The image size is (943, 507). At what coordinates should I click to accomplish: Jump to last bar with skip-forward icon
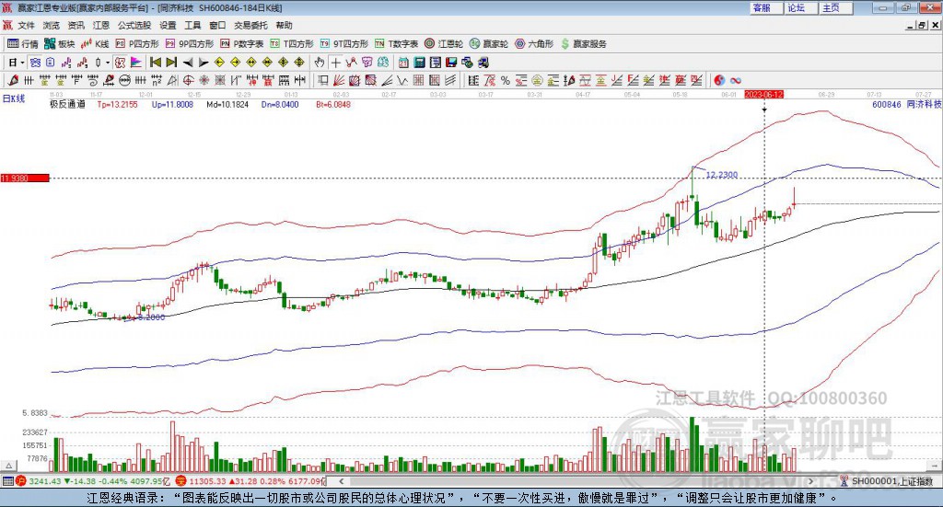[171, 63]
